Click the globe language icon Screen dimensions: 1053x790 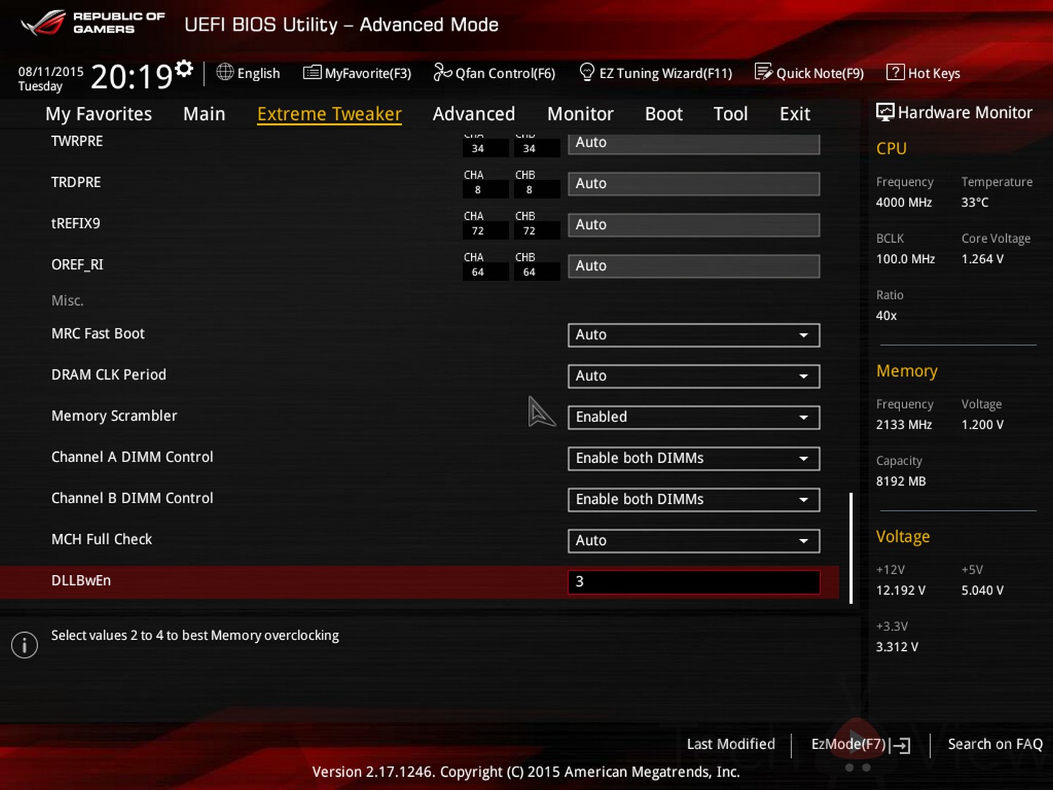click(225, 72)
